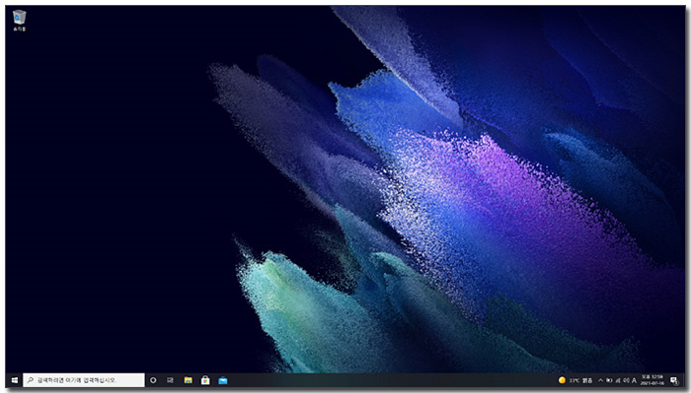This screenshot has height=393, width=691.
Task: Open Task View from the taskbar
Action: pyautogui.click(x=170, y=380)
